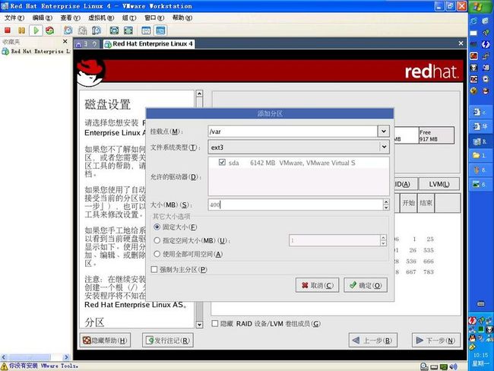The width and height of the screenshot is (494, 371).
Task: Open the folder taskbar item labeled 1.
Action: point(480,156)
